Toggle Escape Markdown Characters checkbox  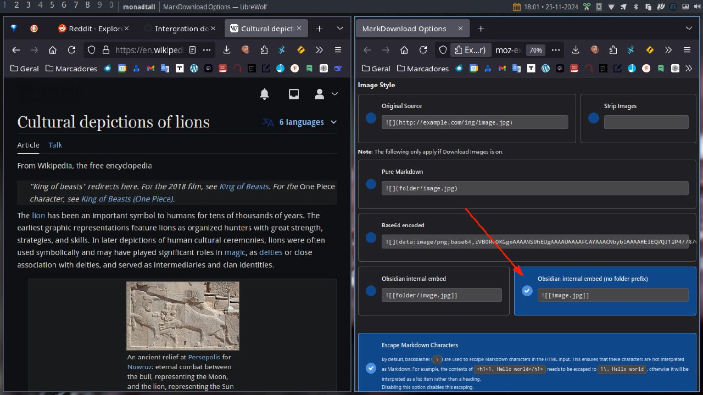tap(371, 368)
